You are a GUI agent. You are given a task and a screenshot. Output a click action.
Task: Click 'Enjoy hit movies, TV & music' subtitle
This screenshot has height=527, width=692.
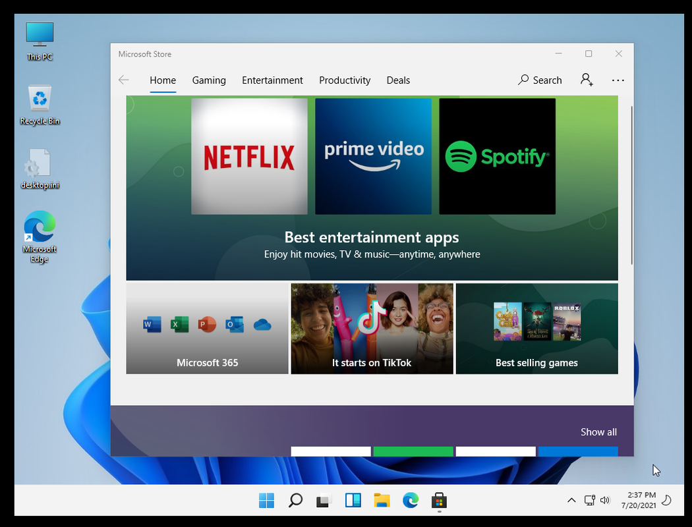(372, 254)
